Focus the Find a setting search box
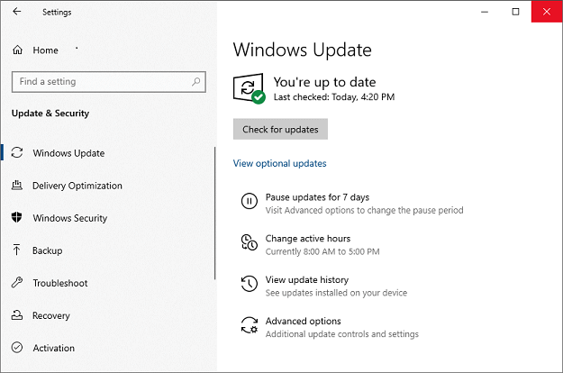Viewport: 563px width, 373px height. click(99, 82)
